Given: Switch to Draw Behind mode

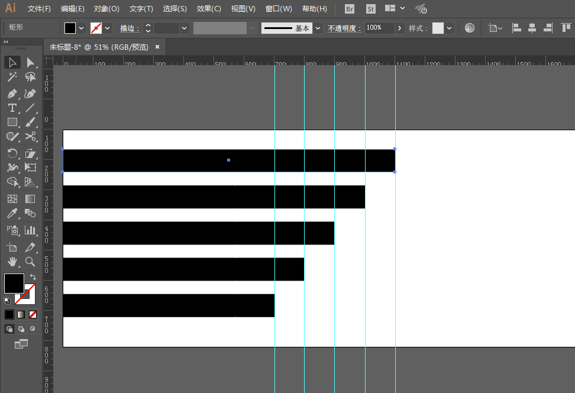Looking at the screenshot, I should point(21,329).
